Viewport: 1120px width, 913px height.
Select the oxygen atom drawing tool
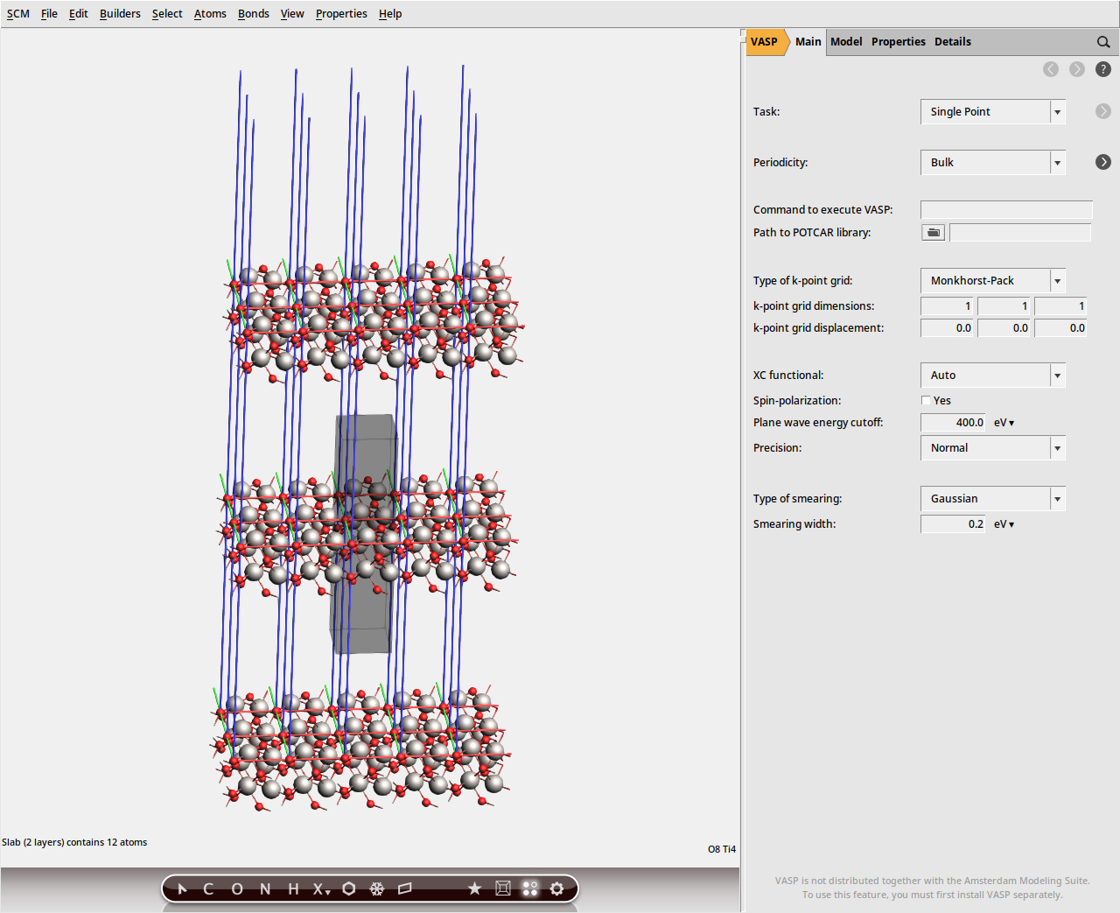click(236, 888)
